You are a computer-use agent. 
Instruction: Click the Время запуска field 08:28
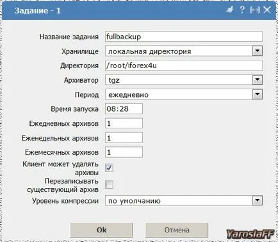124,109
